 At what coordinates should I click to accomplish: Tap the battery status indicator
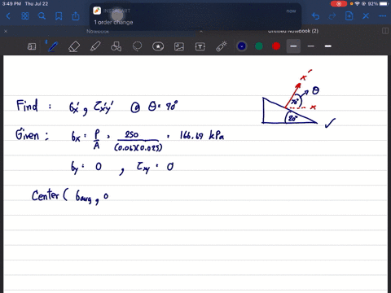[384, 4]
